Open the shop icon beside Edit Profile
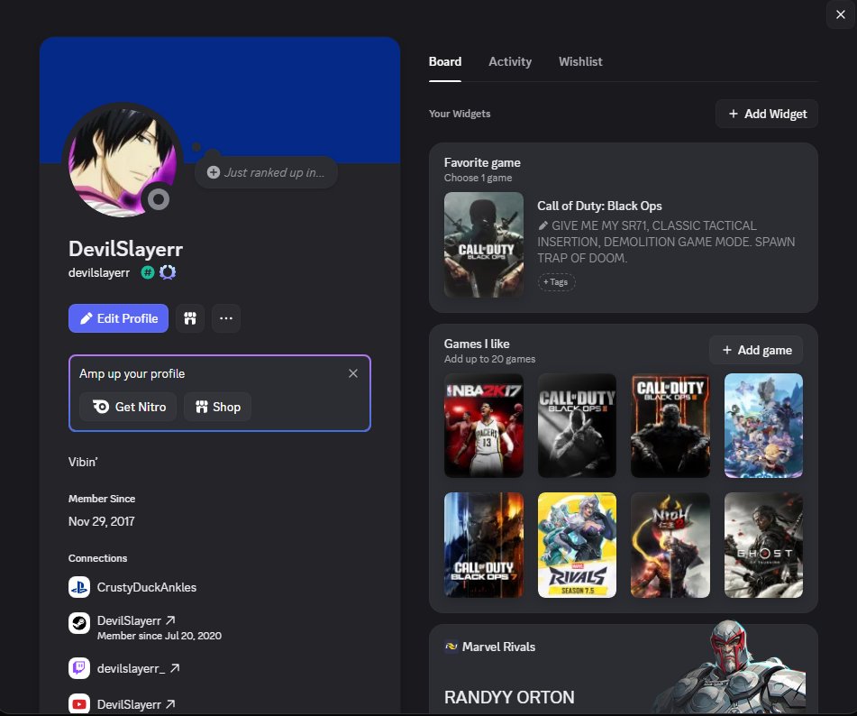The width and height of the screenshot is (857, 716). tap(190, 318)
